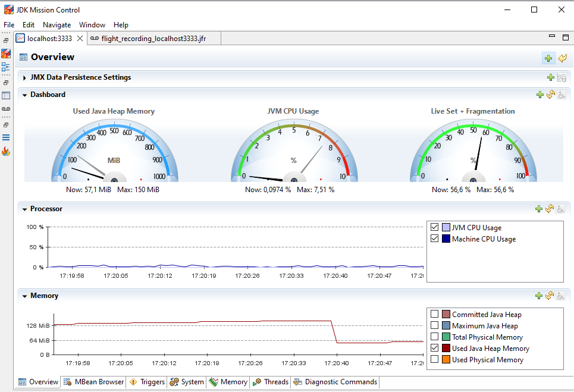Toggle JVM CPU Usage checkbox

coord(435,227)
